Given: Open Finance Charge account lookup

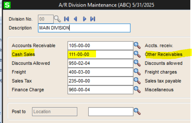Looking at the screenshot, I should (137, 89).
